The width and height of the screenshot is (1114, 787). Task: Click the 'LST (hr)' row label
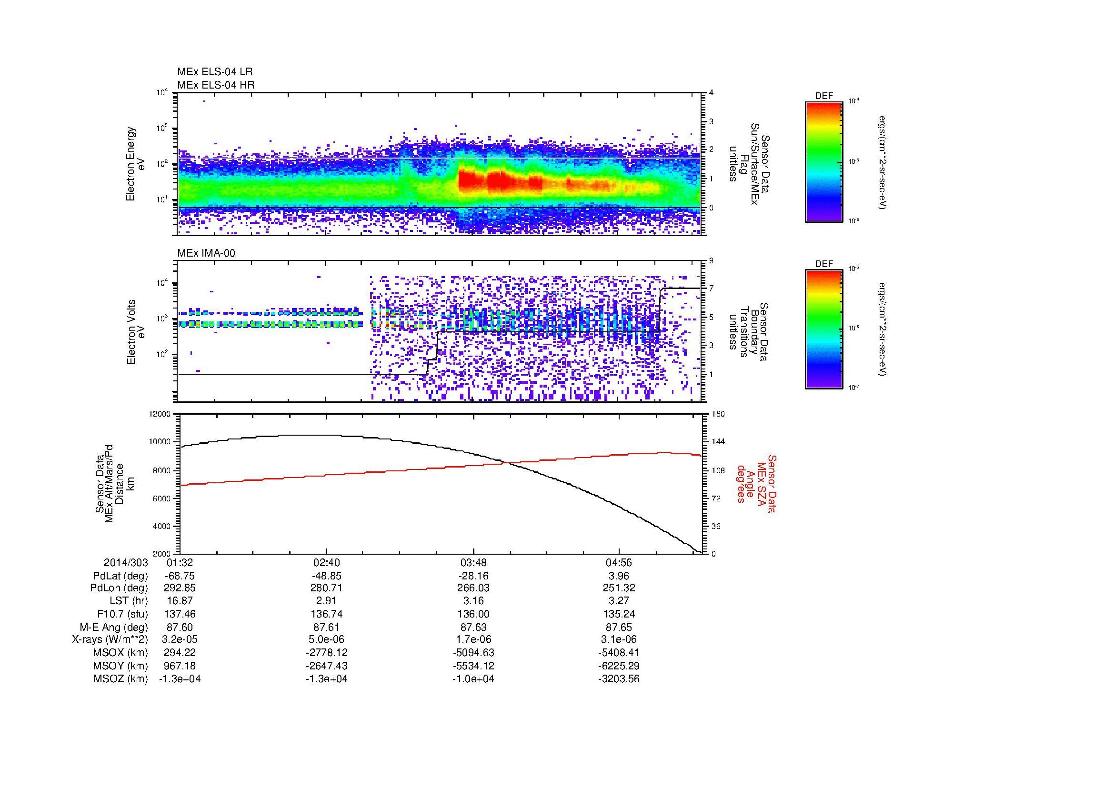pos(129,601)
